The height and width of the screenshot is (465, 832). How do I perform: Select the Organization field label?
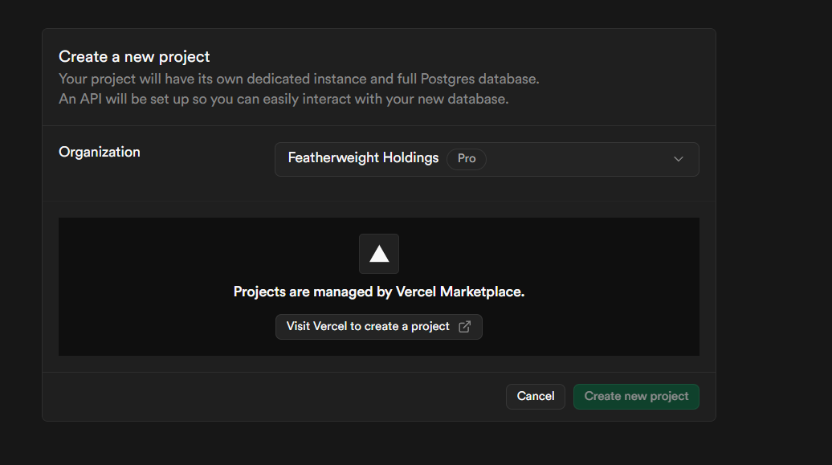100,152
